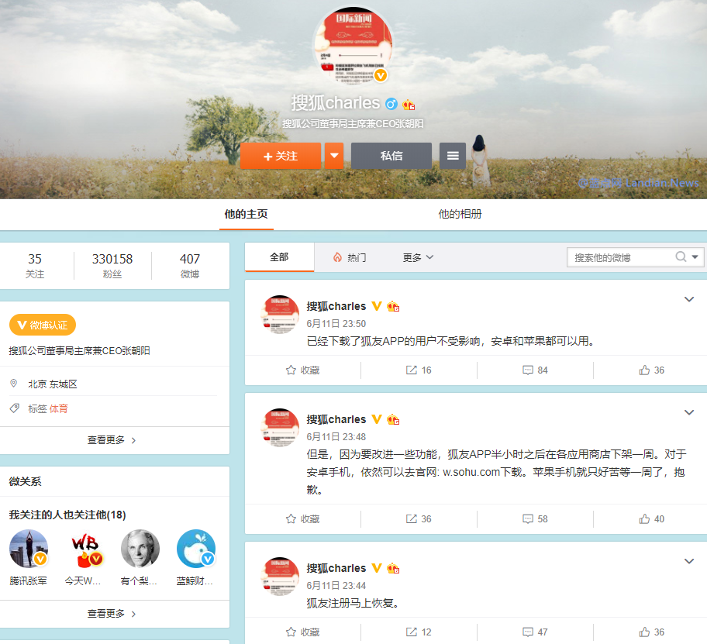Open the 搜狐charles name on the 23:44 post
Screen dimensions: 707x644
point(336,568)
